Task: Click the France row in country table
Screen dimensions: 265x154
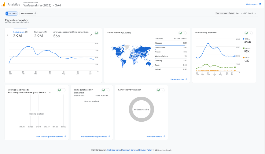Action: 171,52
